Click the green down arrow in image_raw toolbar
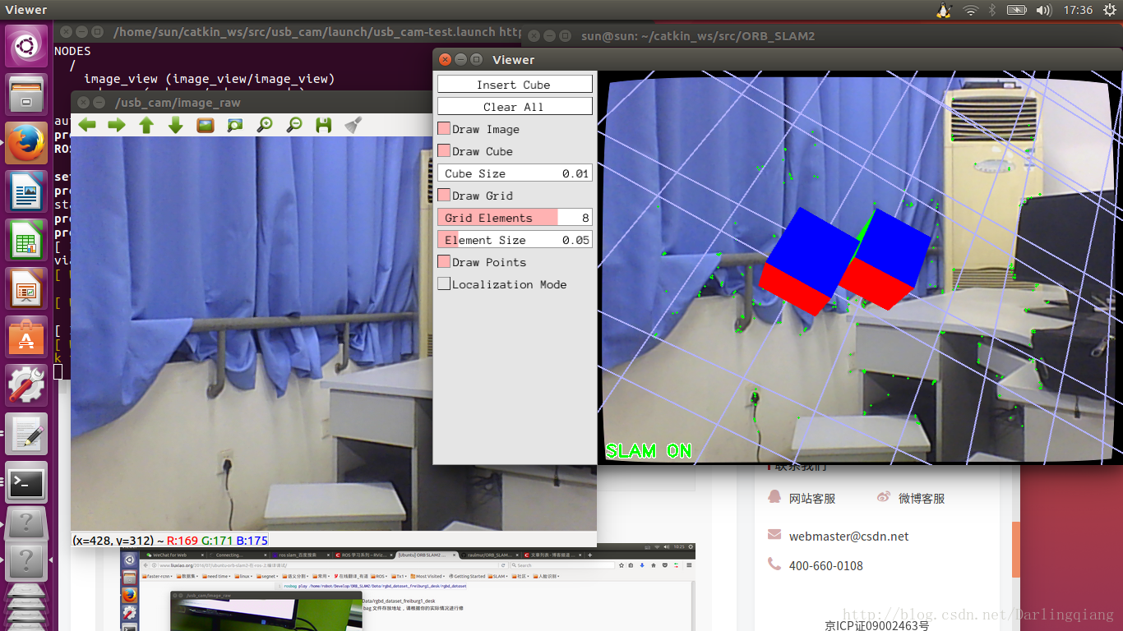1123x631 pixels. click(x=176, y=125)
